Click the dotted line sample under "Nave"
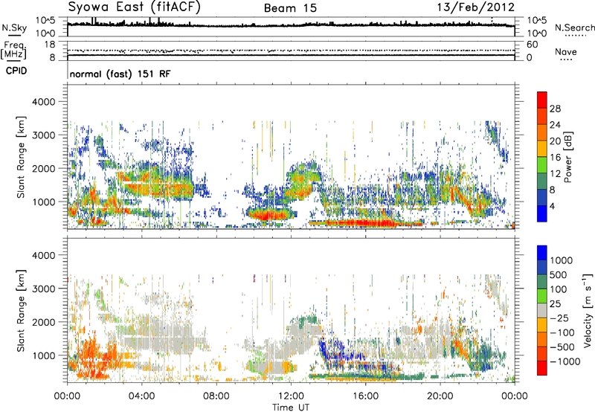The image size is (595, 412). [567, 60]
